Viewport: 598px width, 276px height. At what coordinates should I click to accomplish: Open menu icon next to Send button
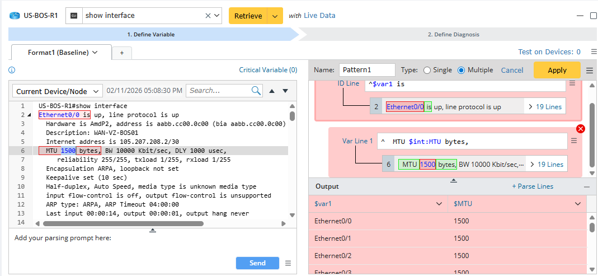coord(288,263)
